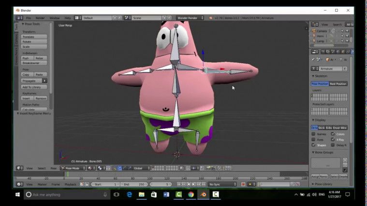Open the Global orientation dropdown
The height and width of the screenshot is (206, 367).
click(141, 168)
